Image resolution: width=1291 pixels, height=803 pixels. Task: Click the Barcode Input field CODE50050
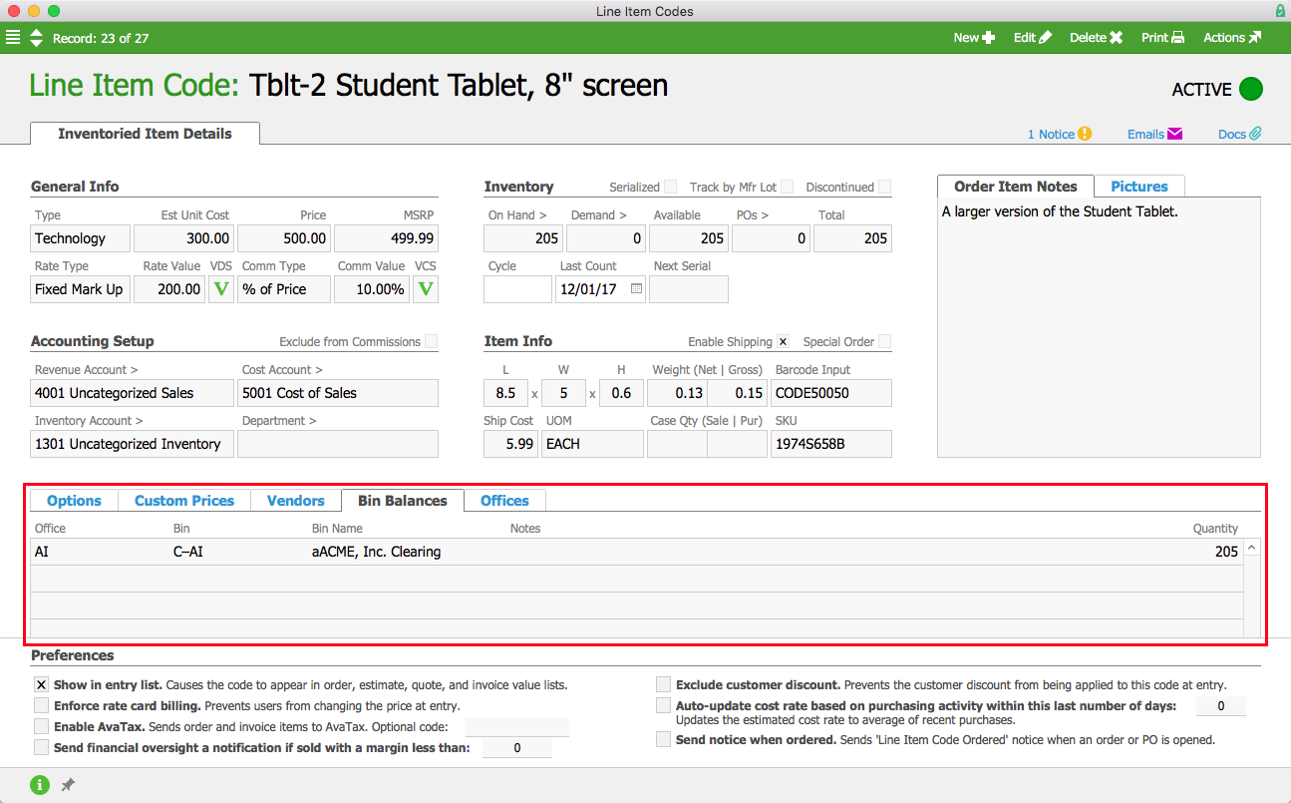tap(831, 393)
